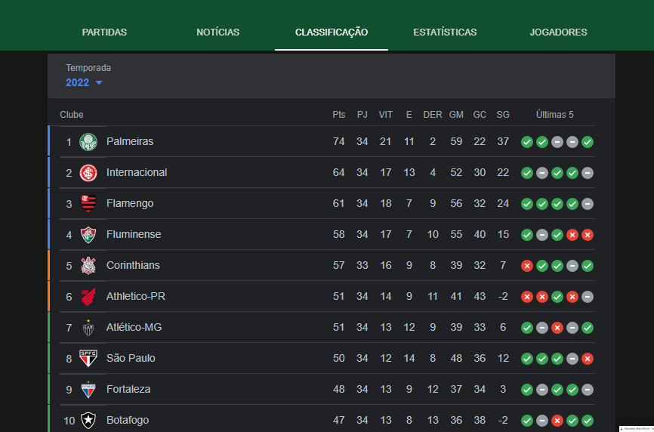Viewport: 654px width, 432px height.
Task: Open the NOTÍCIAS tab
Action: [x=218, y=32]
